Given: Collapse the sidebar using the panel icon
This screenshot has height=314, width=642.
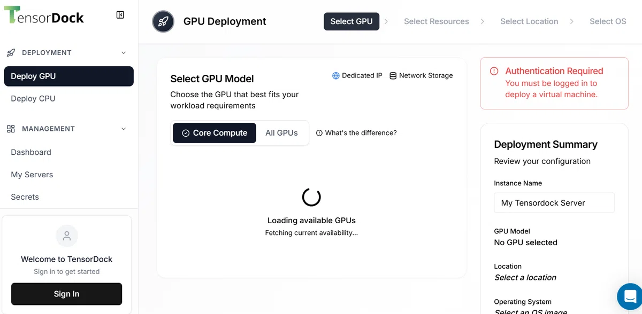Looking at the screenshot, I should point(120,15).
